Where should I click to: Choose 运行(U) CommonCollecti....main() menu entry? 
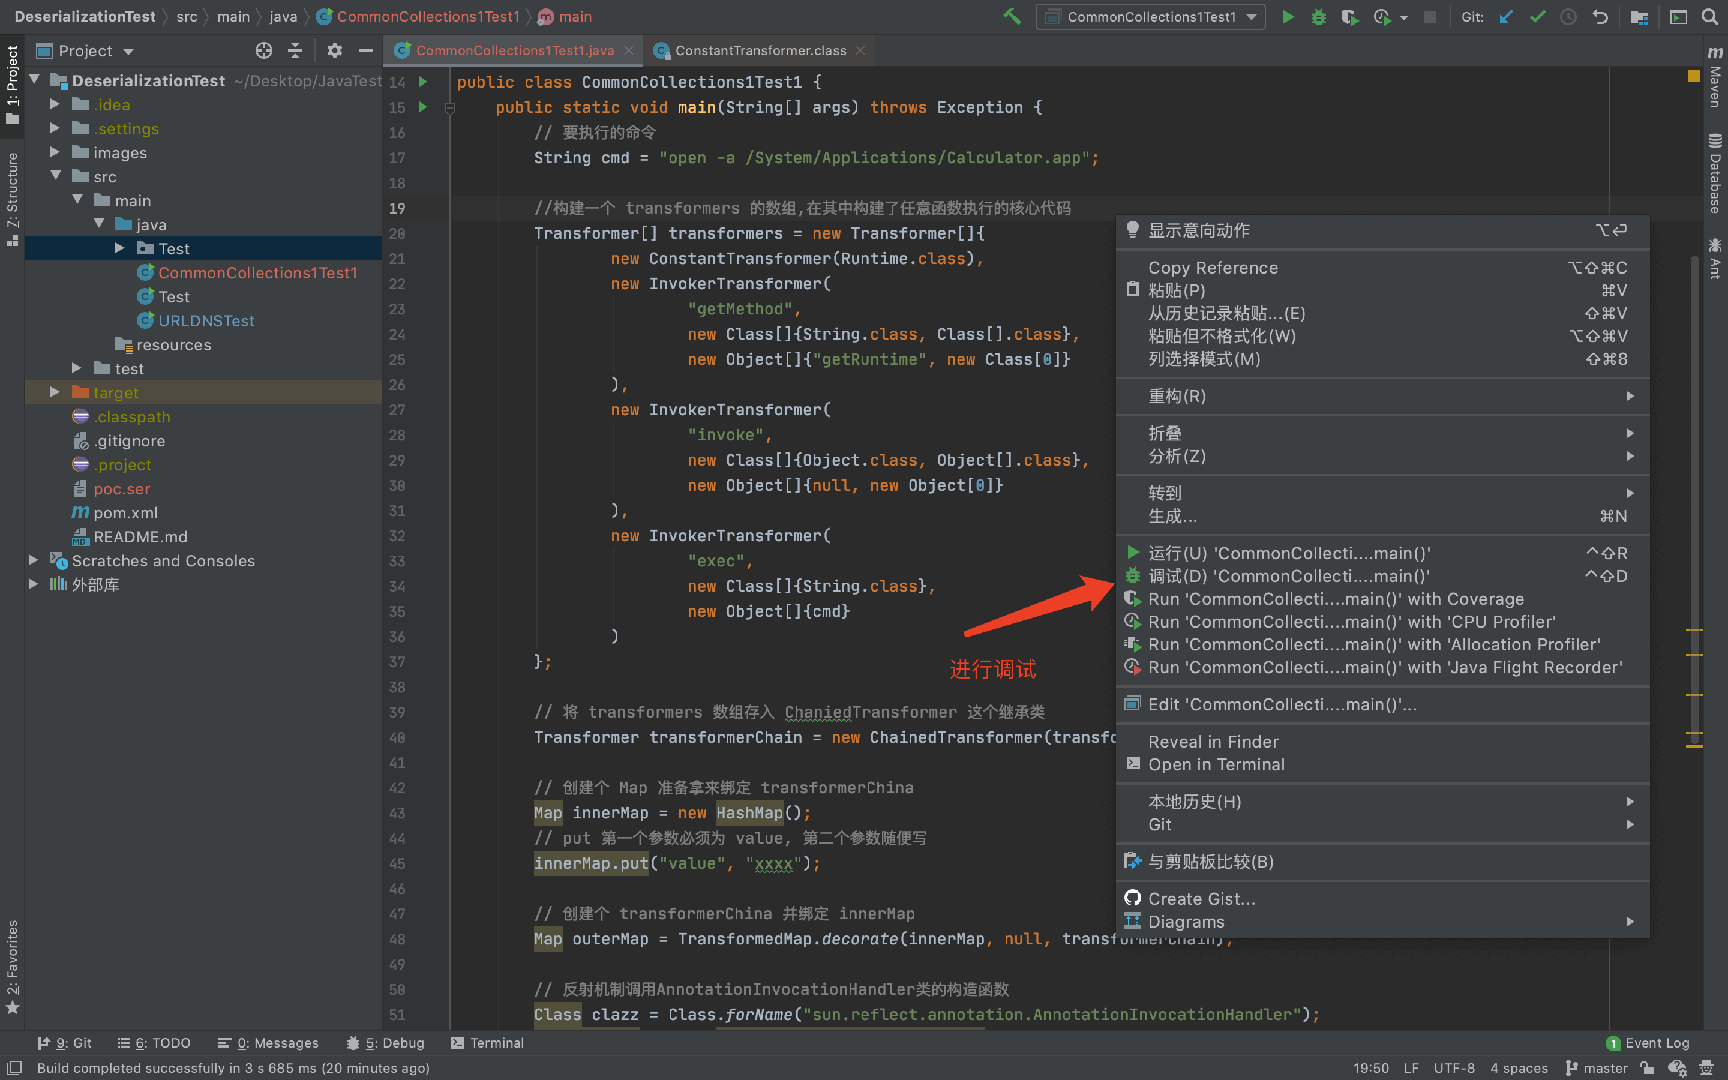click(1382, 553)
